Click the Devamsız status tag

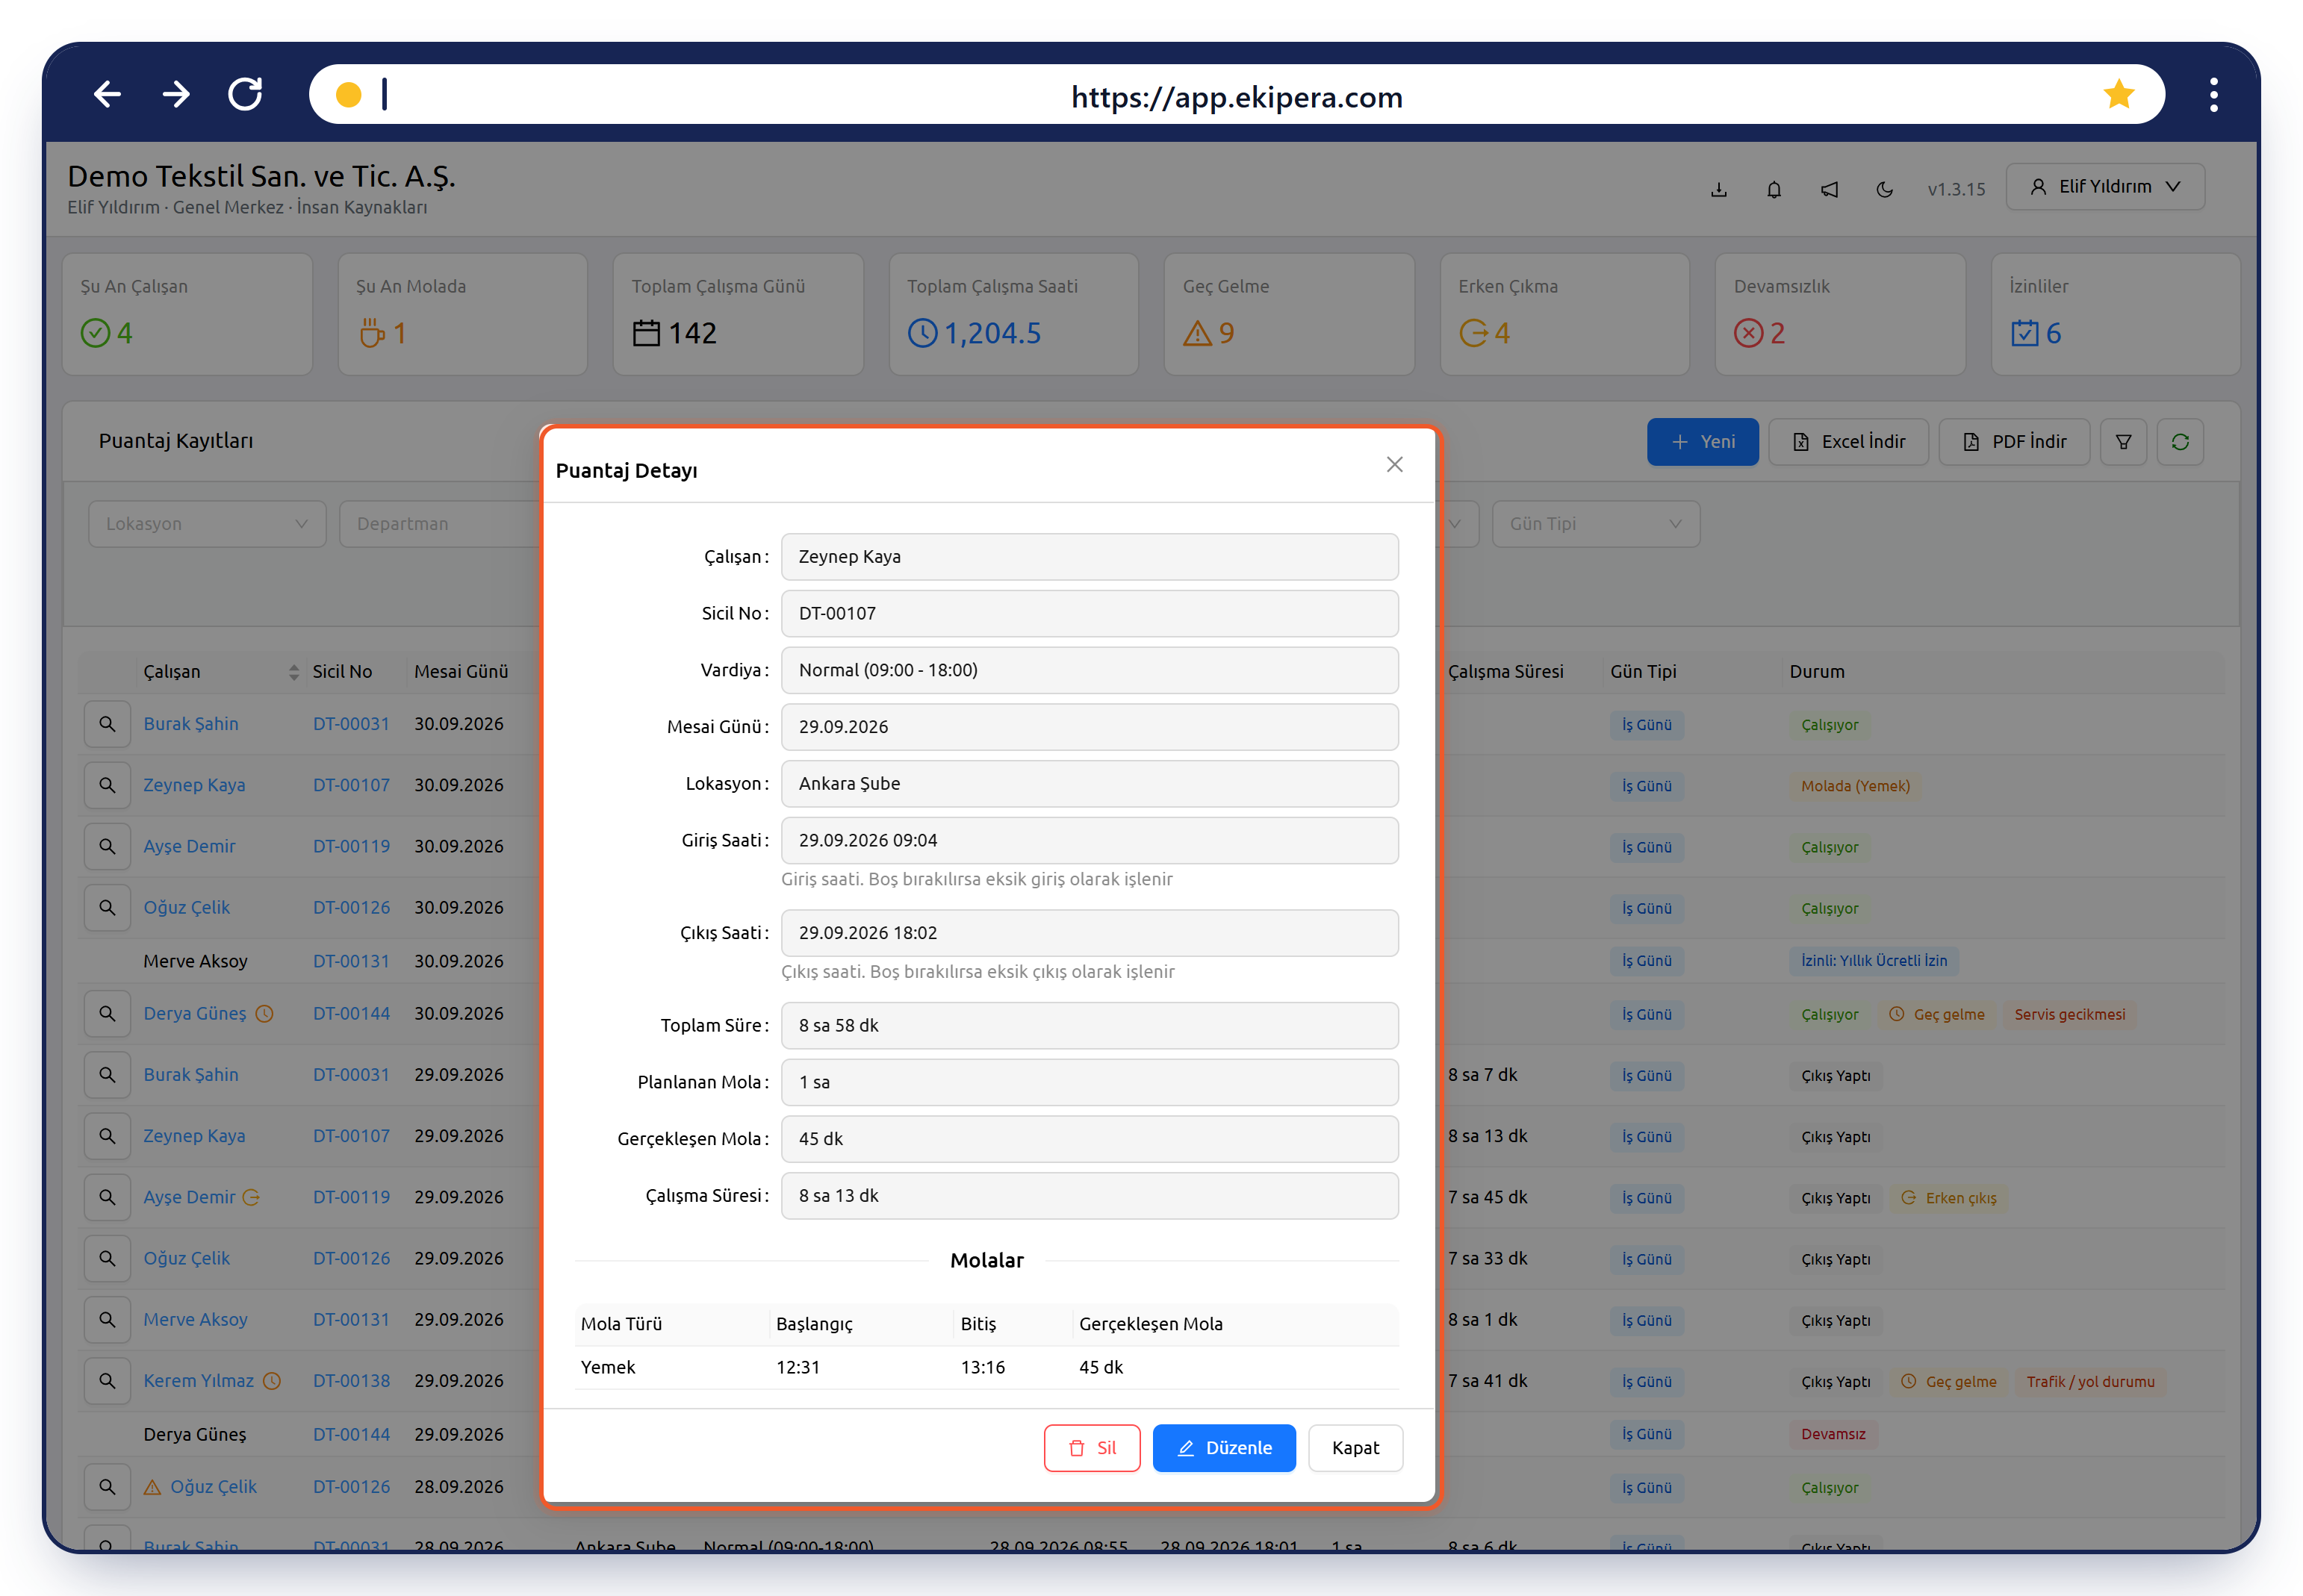click(1833, 1435)
